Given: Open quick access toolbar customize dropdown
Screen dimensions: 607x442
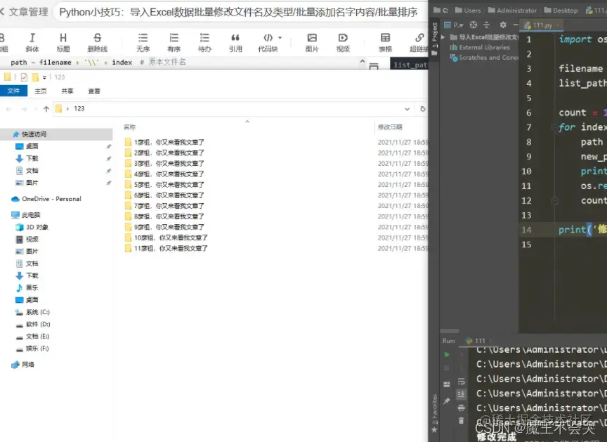Looking at the screenshot, I should point(44,77).
